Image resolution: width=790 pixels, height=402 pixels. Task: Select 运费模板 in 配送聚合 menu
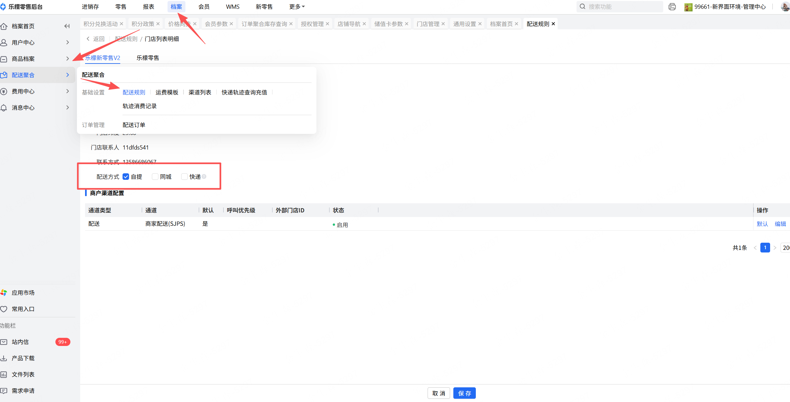coord(167,92)
